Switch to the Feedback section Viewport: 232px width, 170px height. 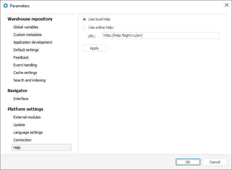[21, 57]
